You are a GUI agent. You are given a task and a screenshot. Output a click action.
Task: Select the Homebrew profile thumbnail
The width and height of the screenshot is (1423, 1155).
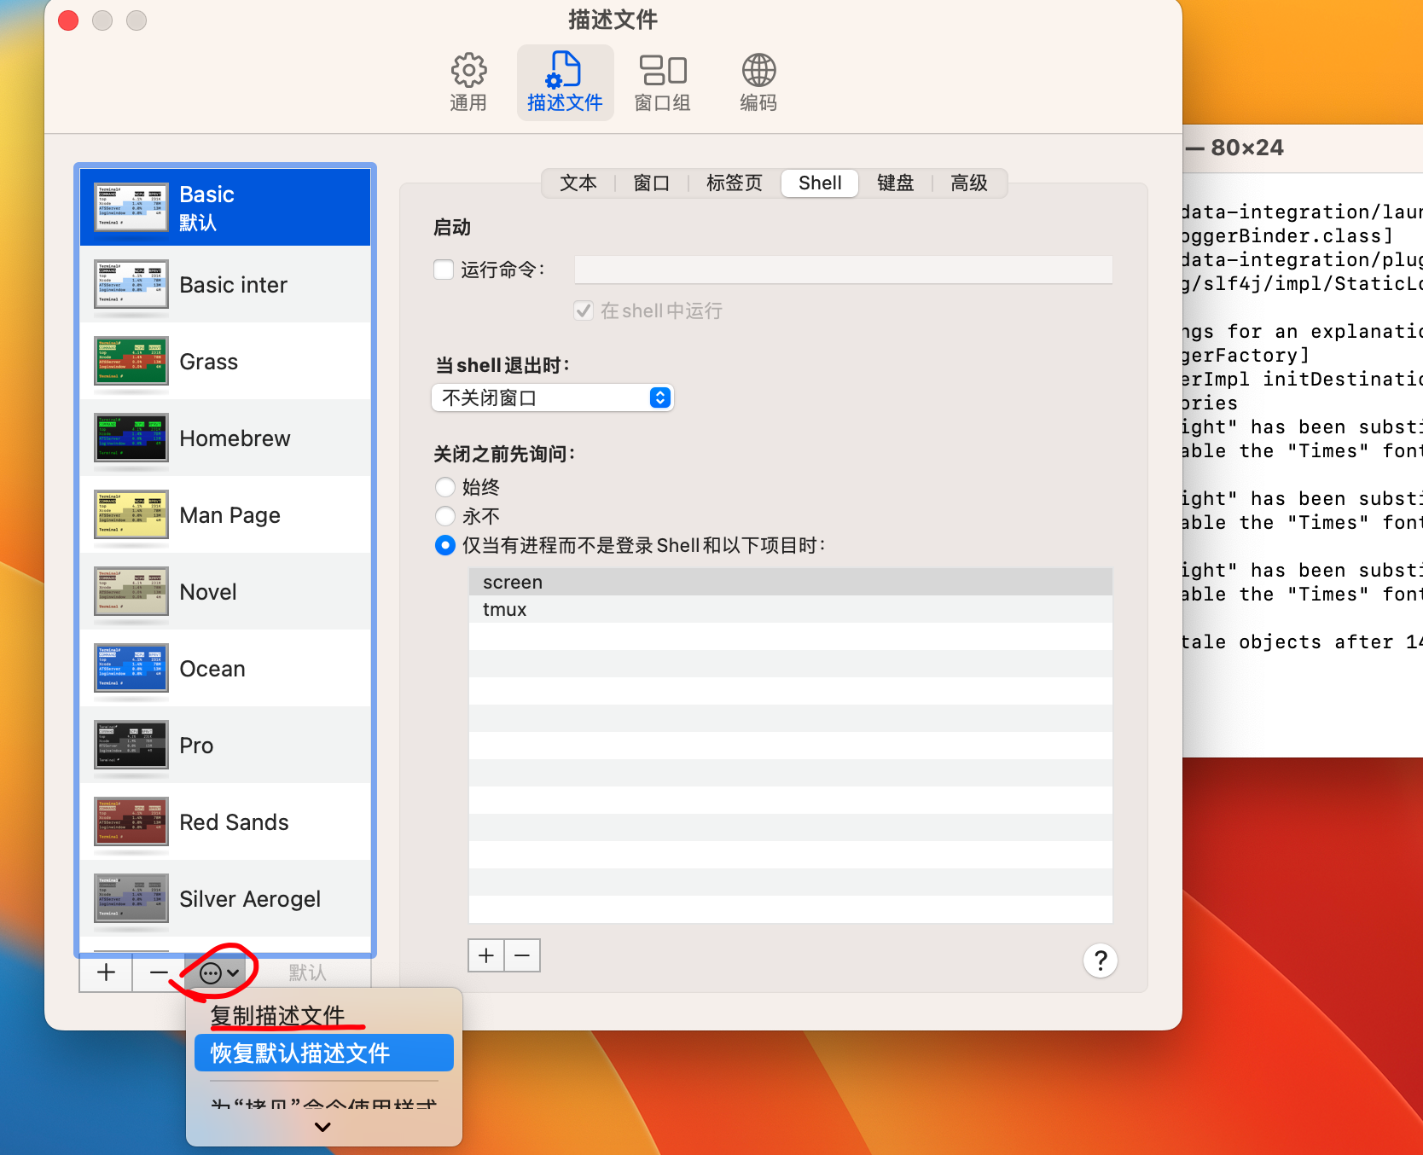[x=131, y=438]
